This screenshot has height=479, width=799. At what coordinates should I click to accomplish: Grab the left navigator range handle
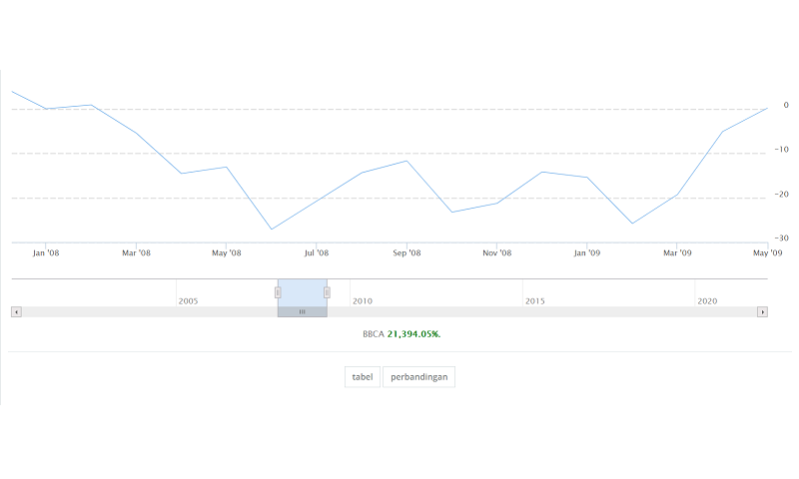coord(278,292)
